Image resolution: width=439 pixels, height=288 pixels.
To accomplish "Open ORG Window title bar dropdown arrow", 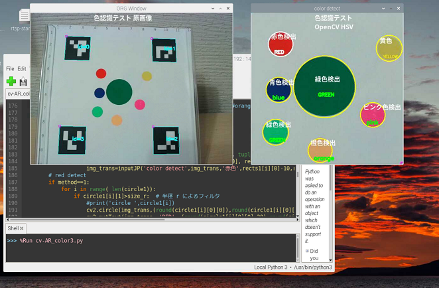I will click(x=213, y=9).
